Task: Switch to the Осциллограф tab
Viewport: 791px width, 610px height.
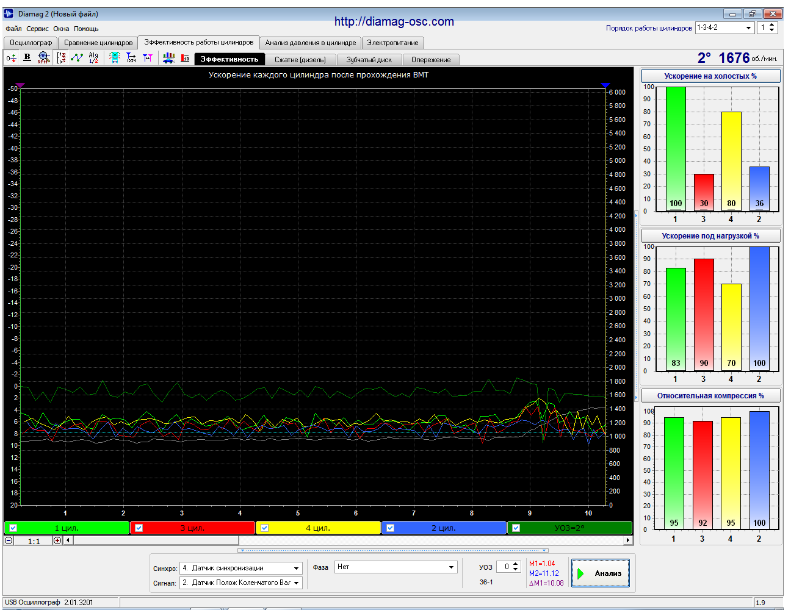Action: point(31,43)
